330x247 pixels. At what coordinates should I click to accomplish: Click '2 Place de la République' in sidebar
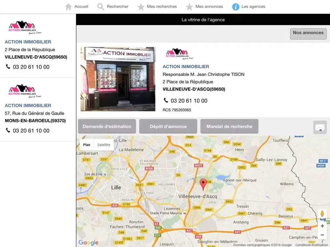coord(30,50)
